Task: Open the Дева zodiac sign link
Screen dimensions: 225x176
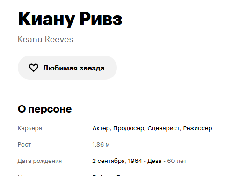Action: pyautogui.click(x=154, y=161)
